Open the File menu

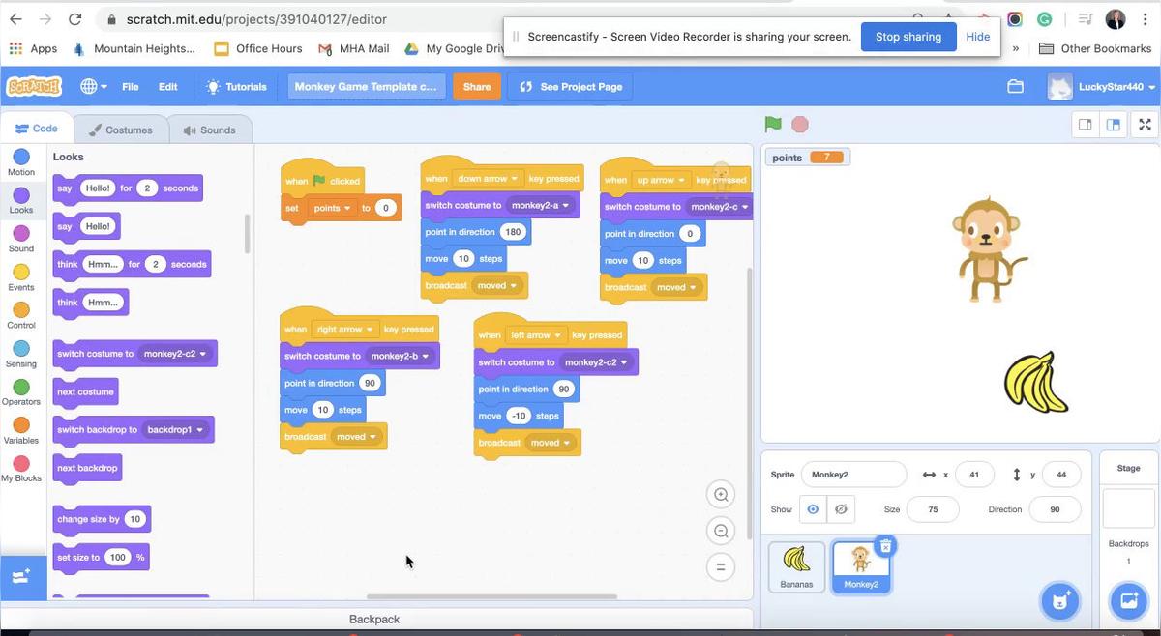point(130,86)
